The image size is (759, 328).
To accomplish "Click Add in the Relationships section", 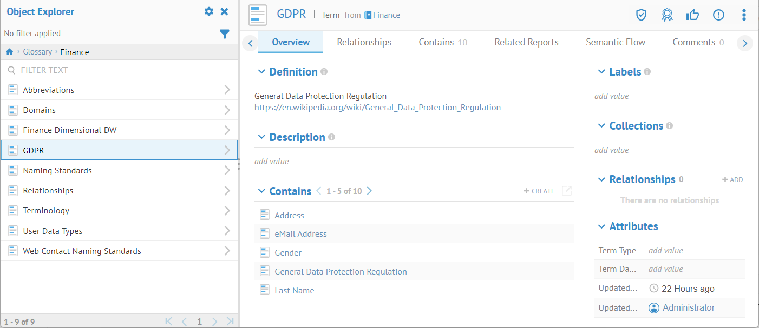I will [732, 179].
